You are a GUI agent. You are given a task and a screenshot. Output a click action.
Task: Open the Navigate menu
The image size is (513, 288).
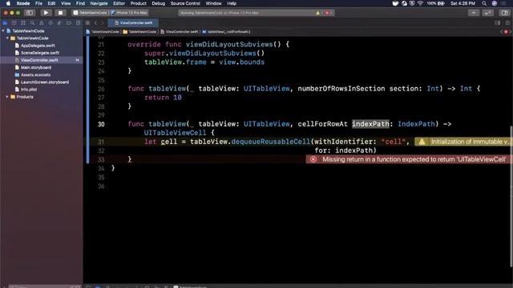click(x=99, y=3)
